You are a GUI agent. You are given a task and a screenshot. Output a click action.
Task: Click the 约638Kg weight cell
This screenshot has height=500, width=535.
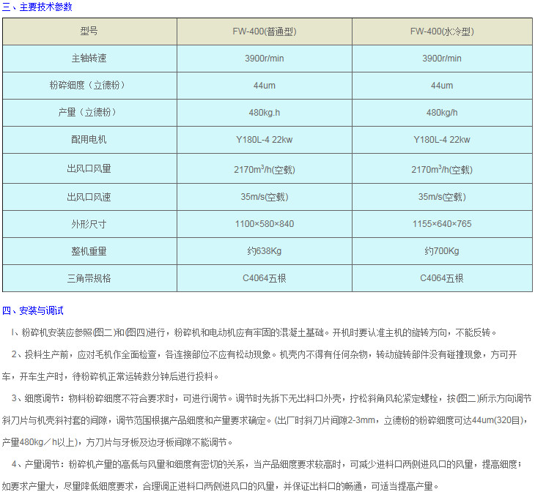click(265, 251)
